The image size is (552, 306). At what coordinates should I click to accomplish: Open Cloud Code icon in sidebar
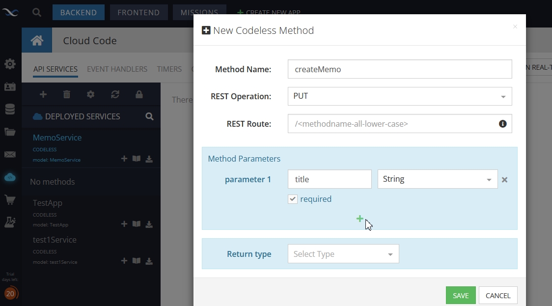[x=10, y=177]
